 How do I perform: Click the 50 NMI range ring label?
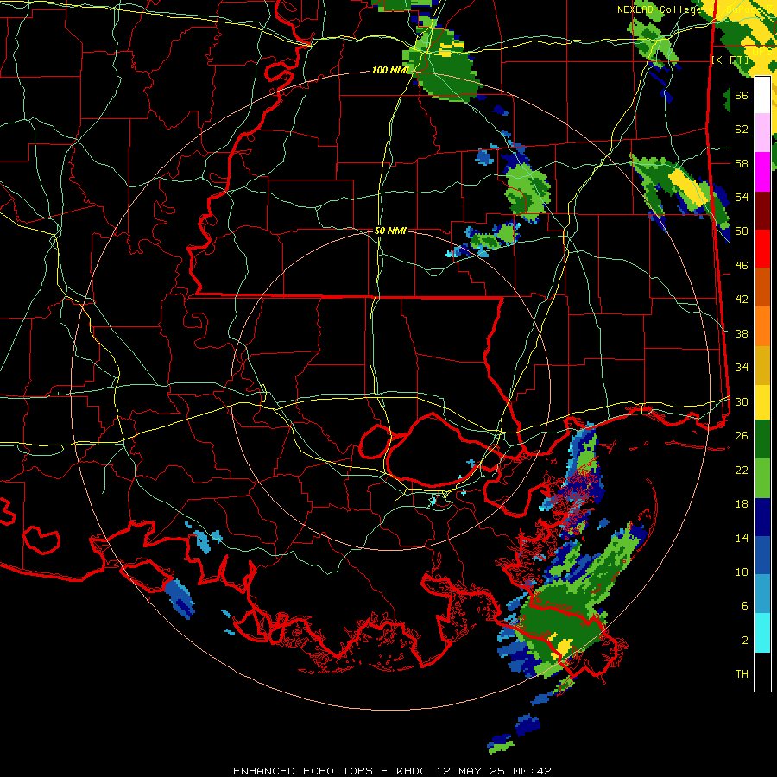pos(390,231)
